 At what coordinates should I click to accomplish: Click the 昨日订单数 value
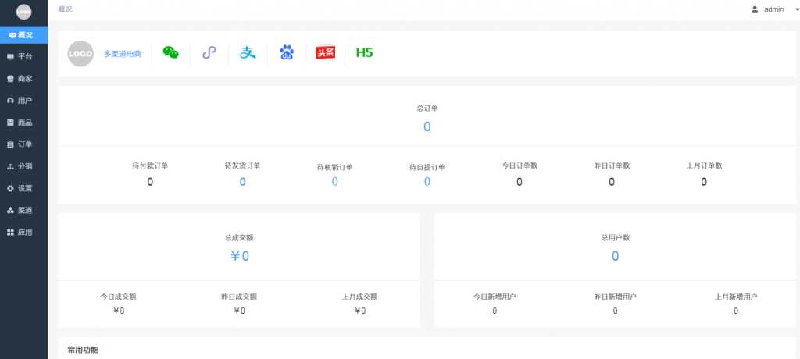[612, 182]
